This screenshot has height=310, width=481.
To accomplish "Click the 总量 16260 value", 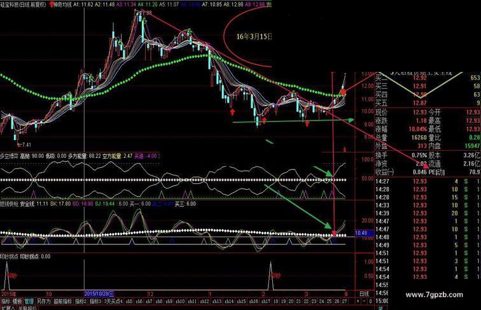I will (419, 137).
